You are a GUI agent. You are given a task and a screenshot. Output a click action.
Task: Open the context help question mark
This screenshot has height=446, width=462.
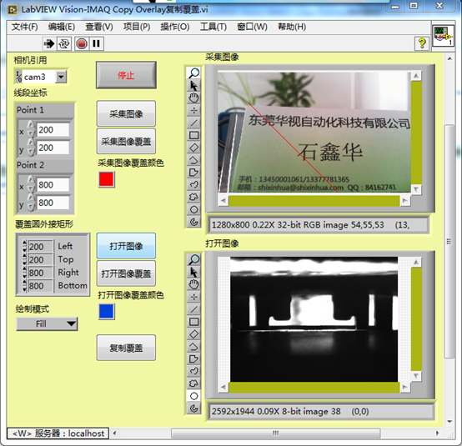[x=422, y=43]
